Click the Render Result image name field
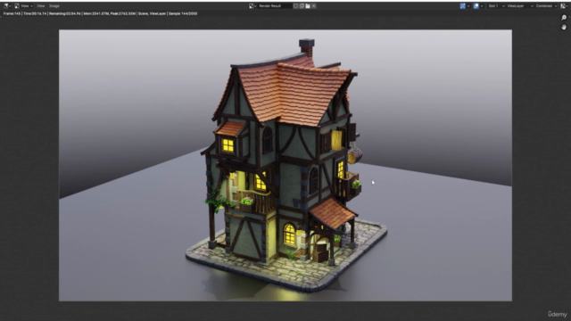 pyautogui.click(x=275, y=6)
